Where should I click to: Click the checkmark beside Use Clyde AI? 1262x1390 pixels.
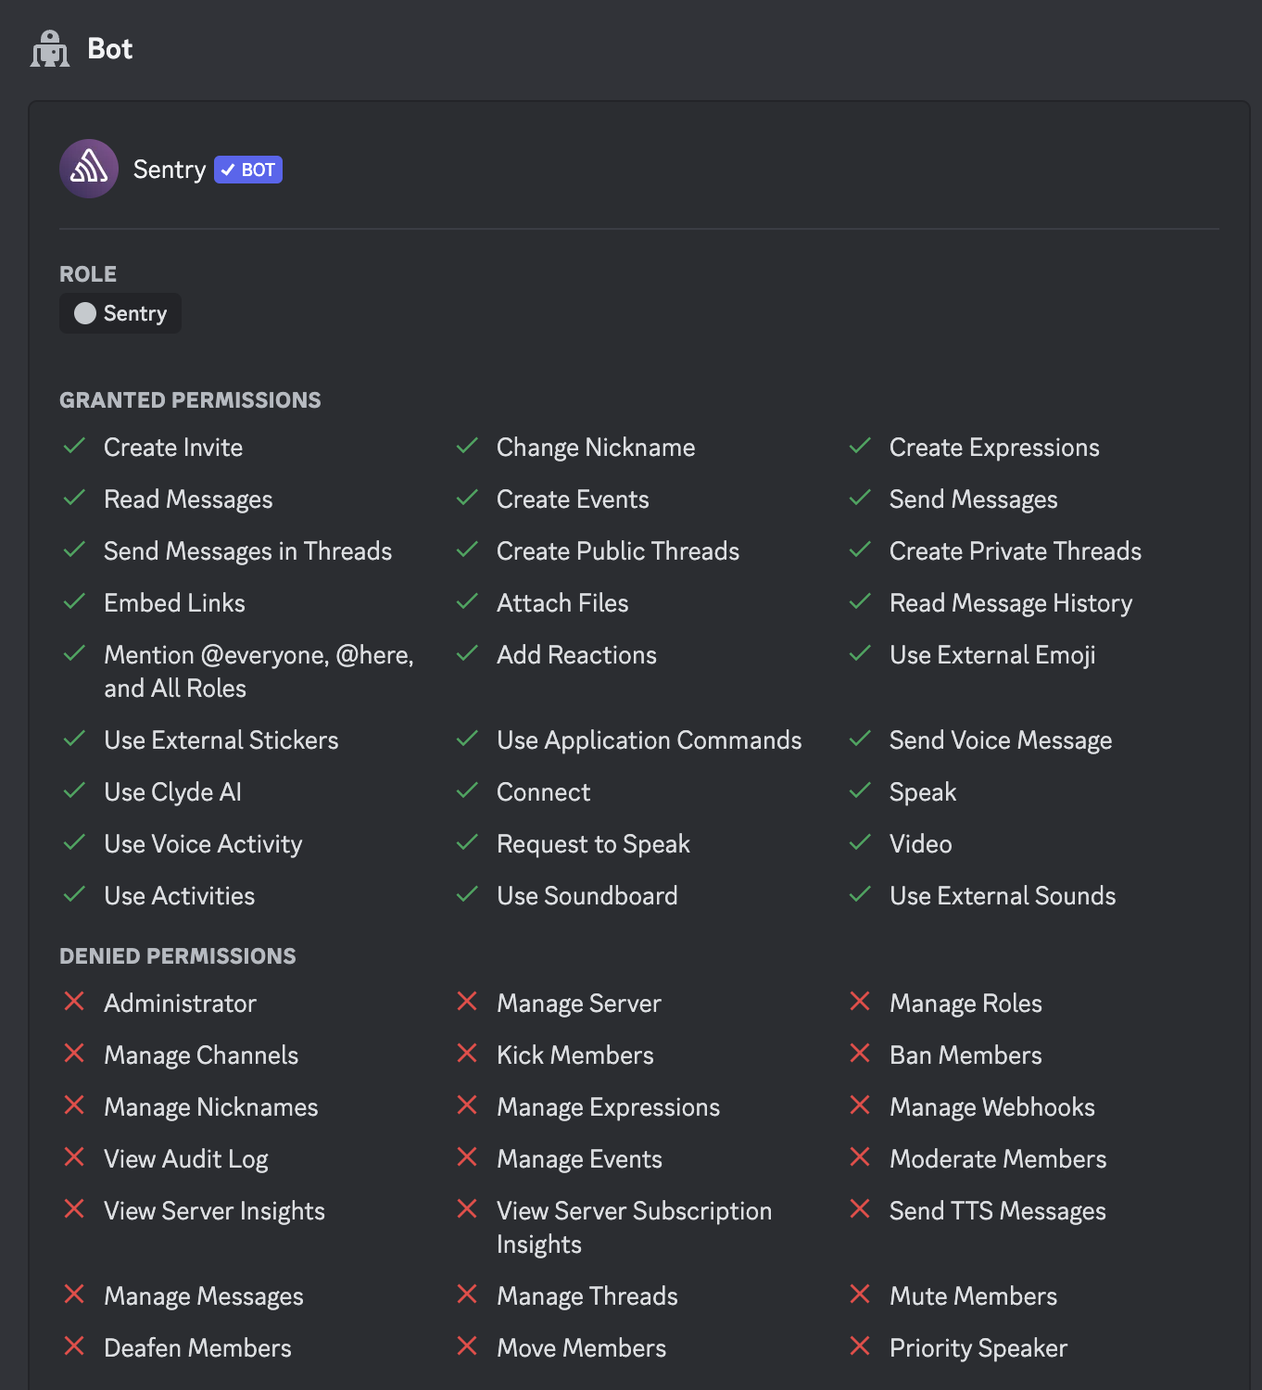[74, 791]
